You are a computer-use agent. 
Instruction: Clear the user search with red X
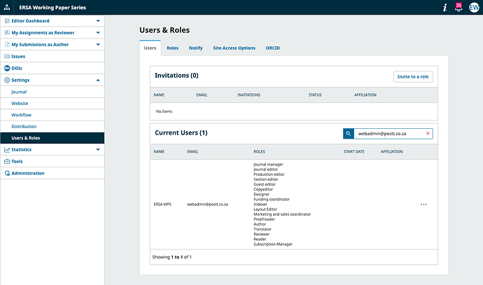427,133
